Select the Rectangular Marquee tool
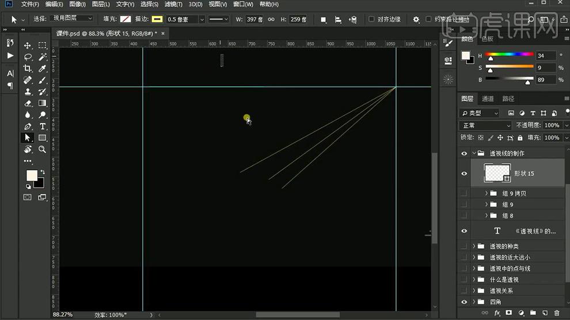The image size is (570, 320). click(43, 45)
